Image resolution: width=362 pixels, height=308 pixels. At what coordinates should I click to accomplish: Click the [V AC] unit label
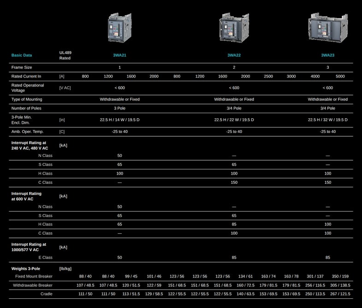(x=65, y=88)
